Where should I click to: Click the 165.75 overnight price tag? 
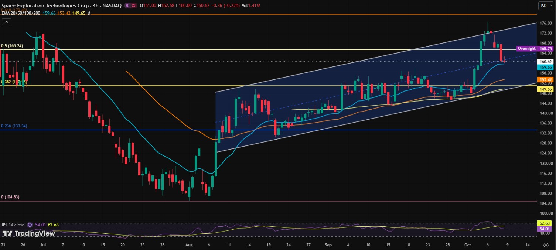click(x=545, y=48)
